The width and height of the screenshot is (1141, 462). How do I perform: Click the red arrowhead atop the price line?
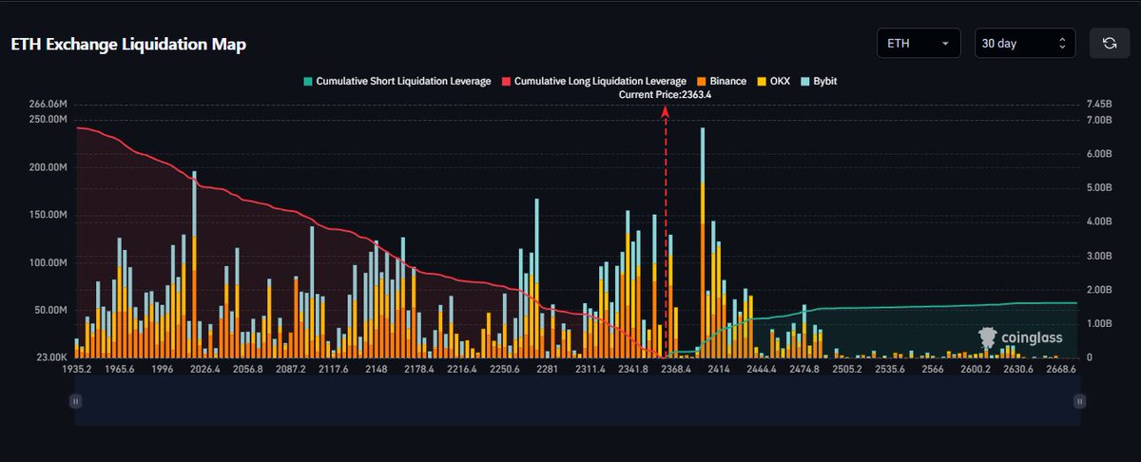click(x=666, y=111)
